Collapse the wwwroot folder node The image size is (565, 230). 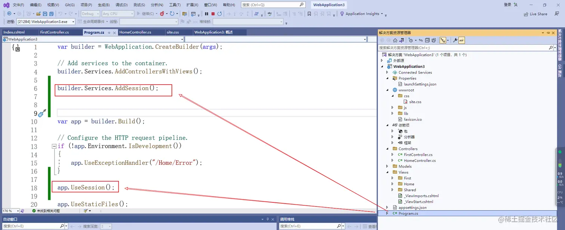387,90
